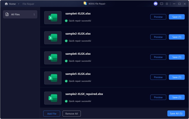Click the All Files document icon
This screenshot has height=119, width=189.
point(7,15)
